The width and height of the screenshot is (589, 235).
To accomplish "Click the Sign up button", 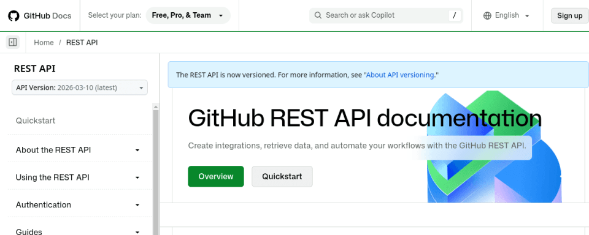I will tap(569, 16).
